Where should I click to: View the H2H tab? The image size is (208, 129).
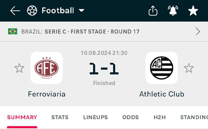click(160, 117)
